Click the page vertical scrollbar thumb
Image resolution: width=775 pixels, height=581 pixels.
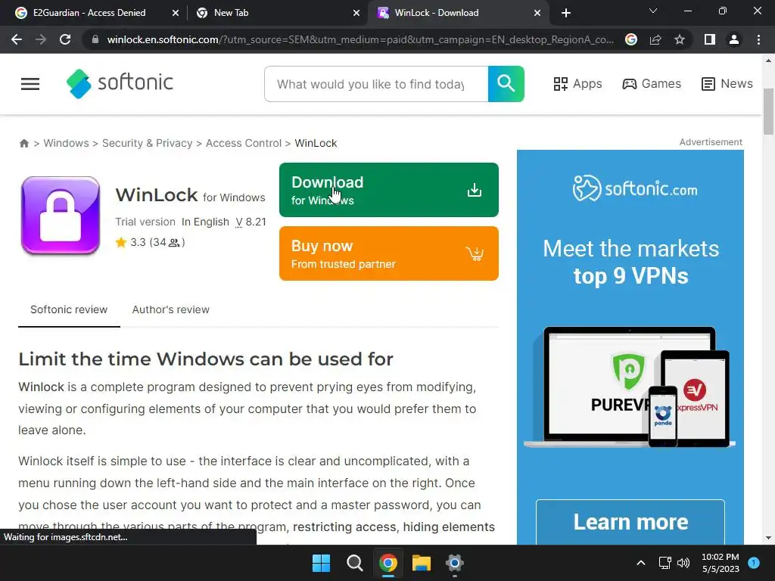point(768,112)
